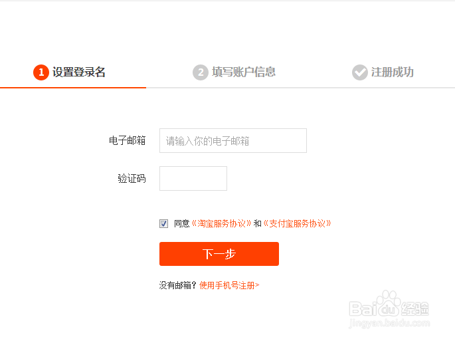Image resolution: width=455 pixels, height=339 pixels.
Task: Click the 没有邮箱? prompt text
Action: click(177, 286)
